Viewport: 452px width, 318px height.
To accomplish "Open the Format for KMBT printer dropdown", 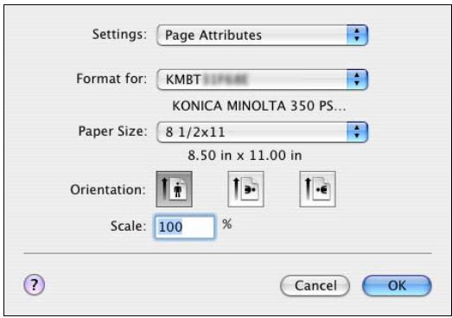I will pos(263,79).
